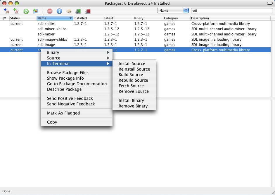Select Copy from the context menu

tap(77, 122)
